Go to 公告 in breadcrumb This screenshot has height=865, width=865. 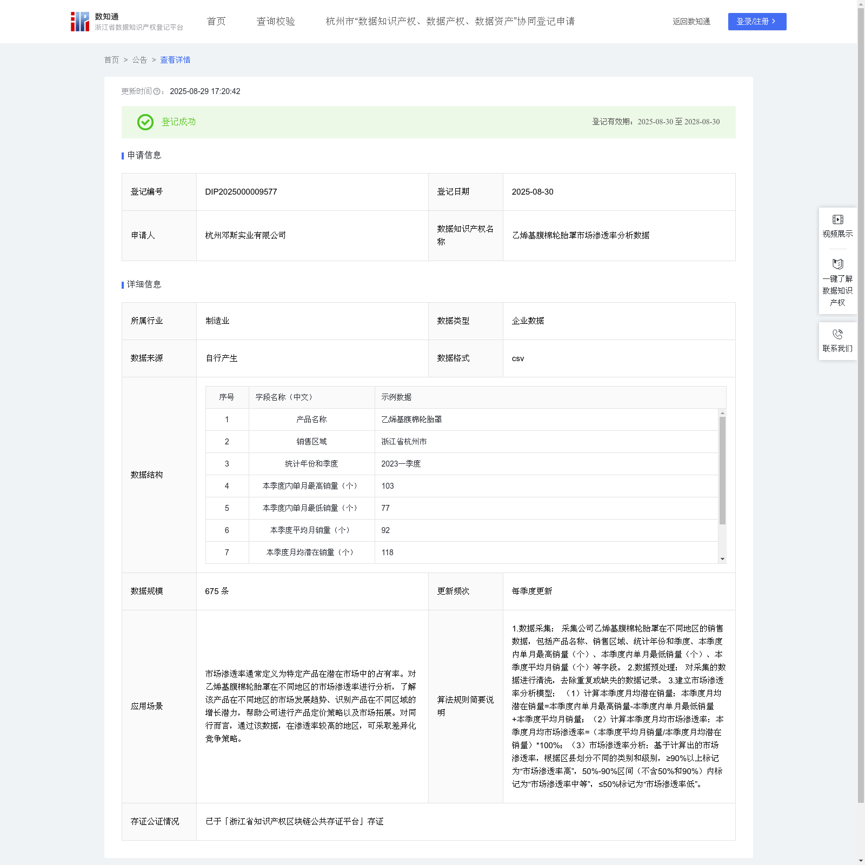[x=139, y=60]
